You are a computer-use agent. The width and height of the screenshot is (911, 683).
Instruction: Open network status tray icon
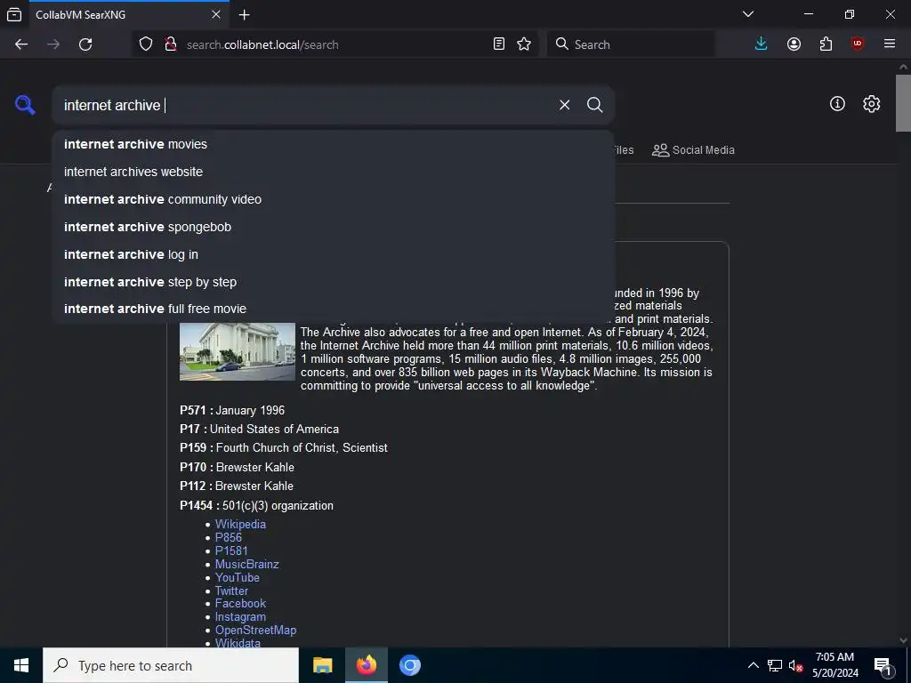[775, 665]
